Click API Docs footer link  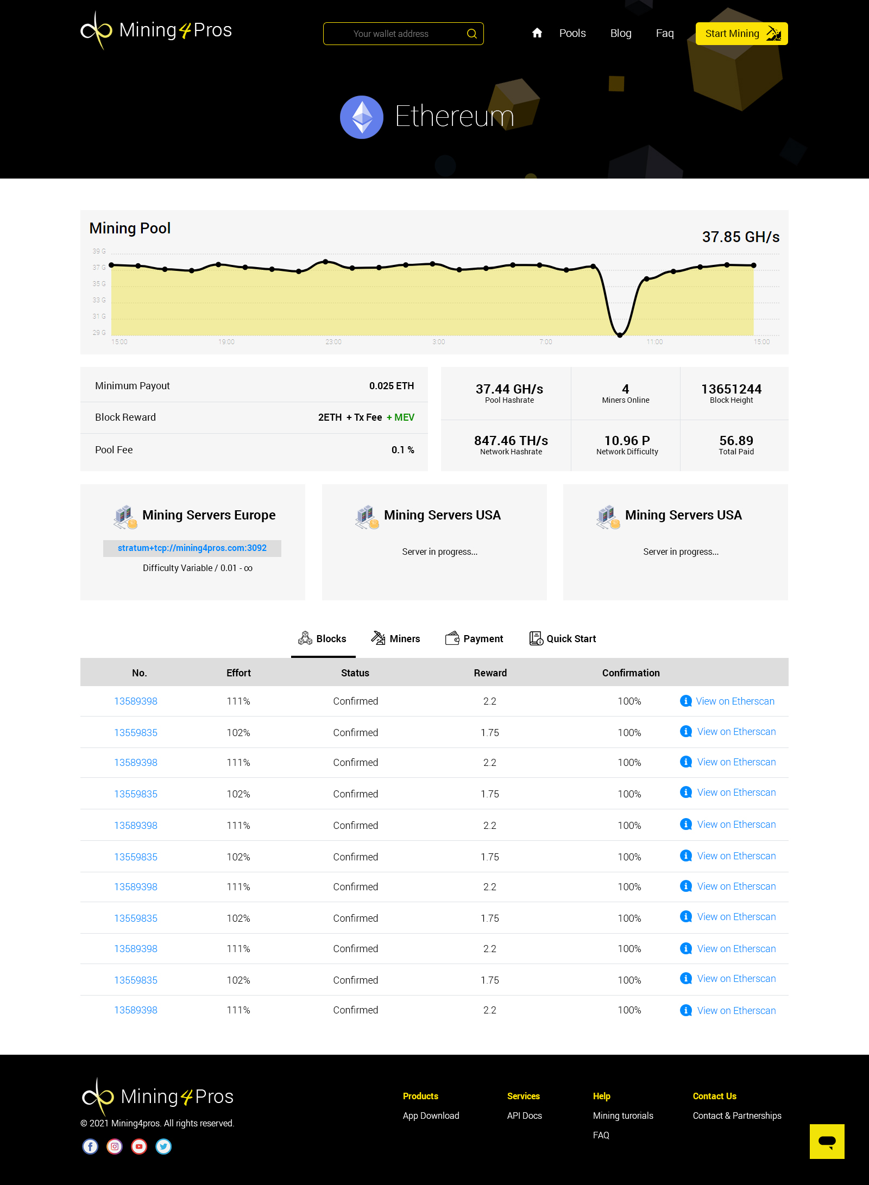tap(524, 1116)
